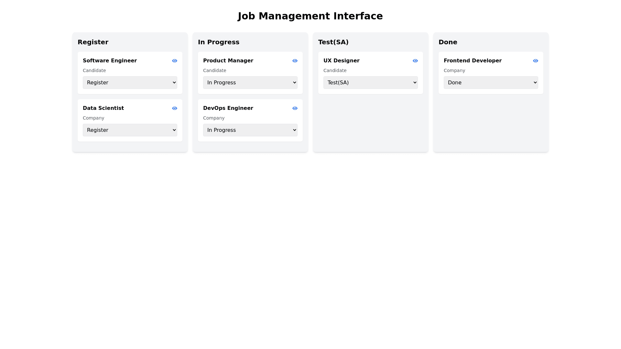Image resolution: width=621 pixels, height=349 pixels.
Task: Click Job Management Interface page heading
Action: coord(310,16)
